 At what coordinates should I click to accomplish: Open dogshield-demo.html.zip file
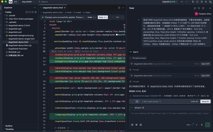point(20,45)
